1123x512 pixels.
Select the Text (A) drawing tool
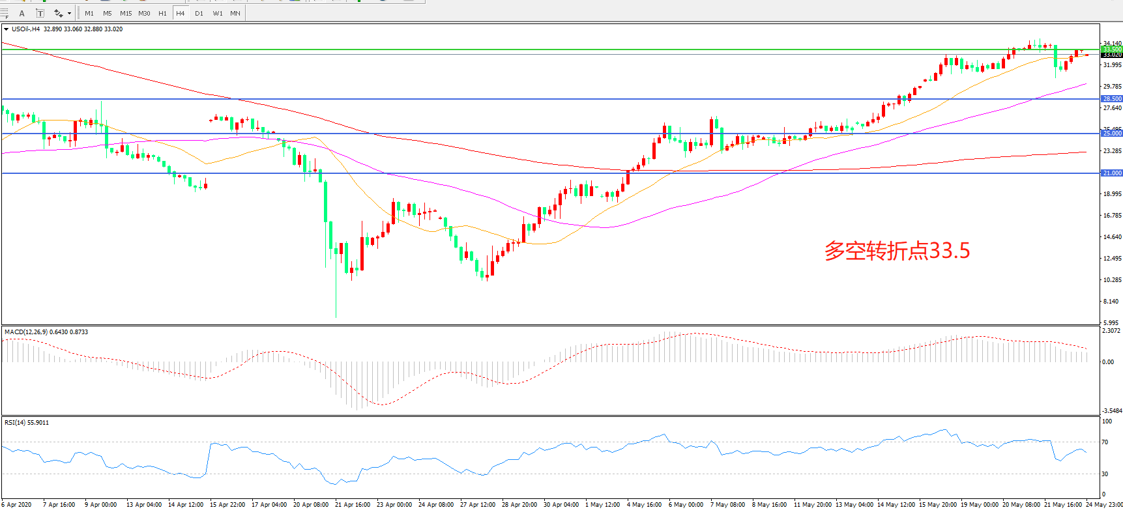22,13
